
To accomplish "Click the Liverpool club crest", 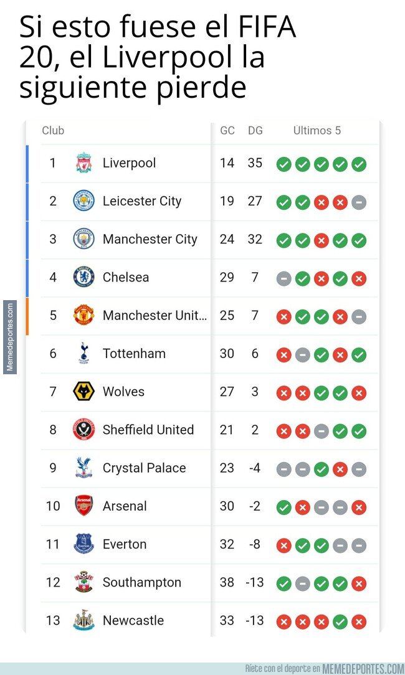I will coord(83,163).
